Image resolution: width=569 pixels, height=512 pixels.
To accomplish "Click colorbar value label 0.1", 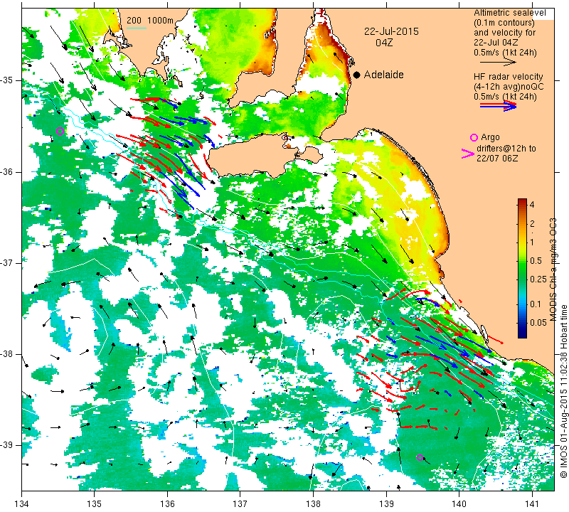I will pyautogui.click(x=536, y=304).
